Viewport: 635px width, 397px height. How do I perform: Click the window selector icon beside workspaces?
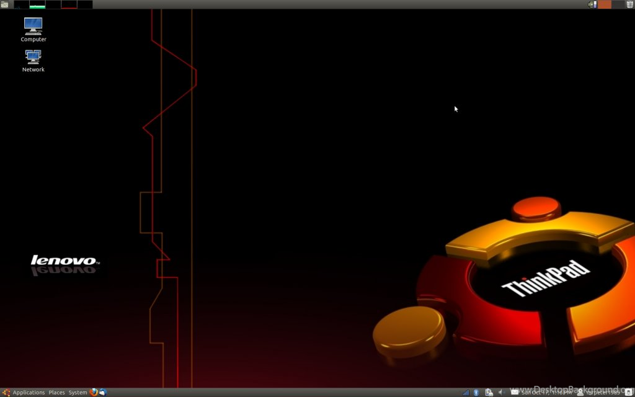tap(592, 4)
